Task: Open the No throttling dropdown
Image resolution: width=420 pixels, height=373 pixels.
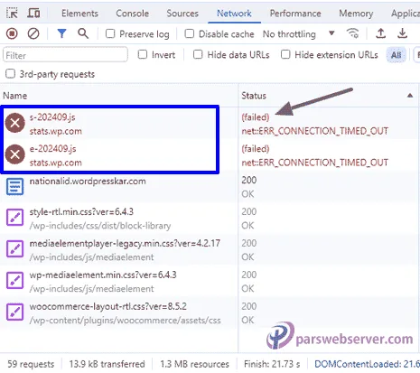Action: [x=299, y=33]
